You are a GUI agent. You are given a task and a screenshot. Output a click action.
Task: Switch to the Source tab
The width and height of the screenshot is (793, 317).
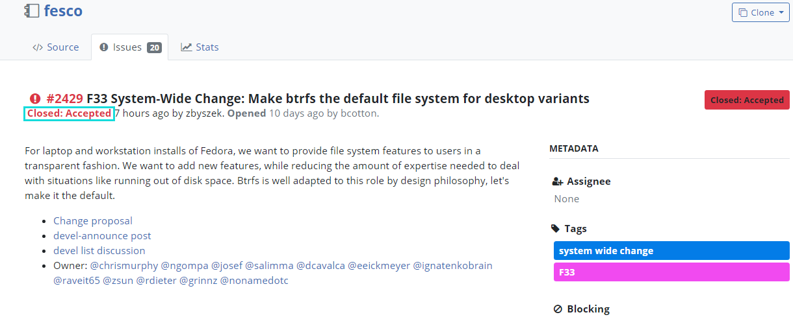tap(56, 47)
